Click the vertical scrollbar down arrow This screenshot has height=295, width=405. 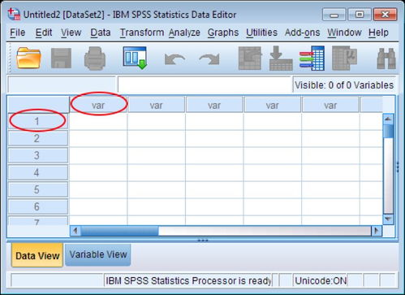tap(388, 219)
